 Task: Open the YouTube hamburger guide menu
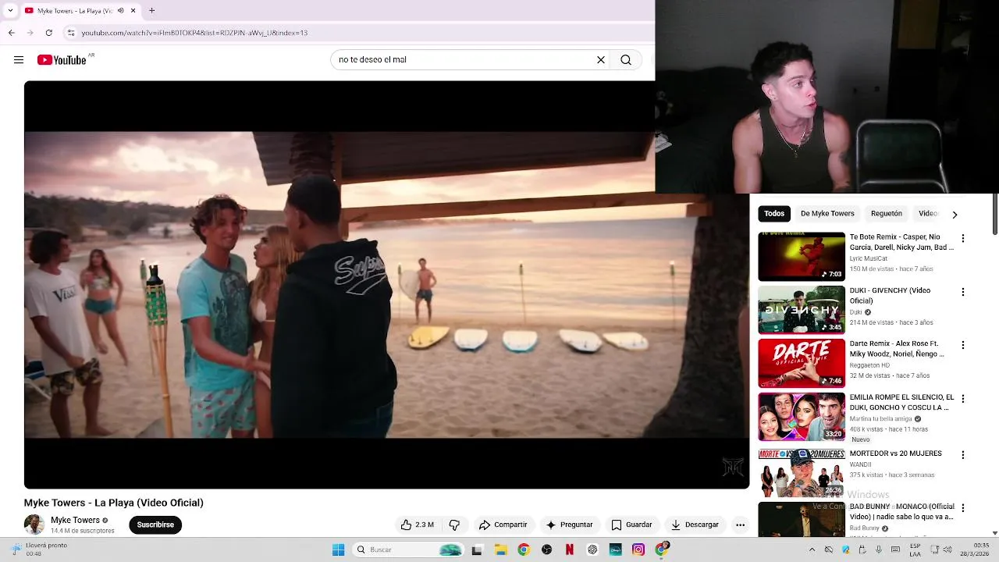click(x=19, y=60)
